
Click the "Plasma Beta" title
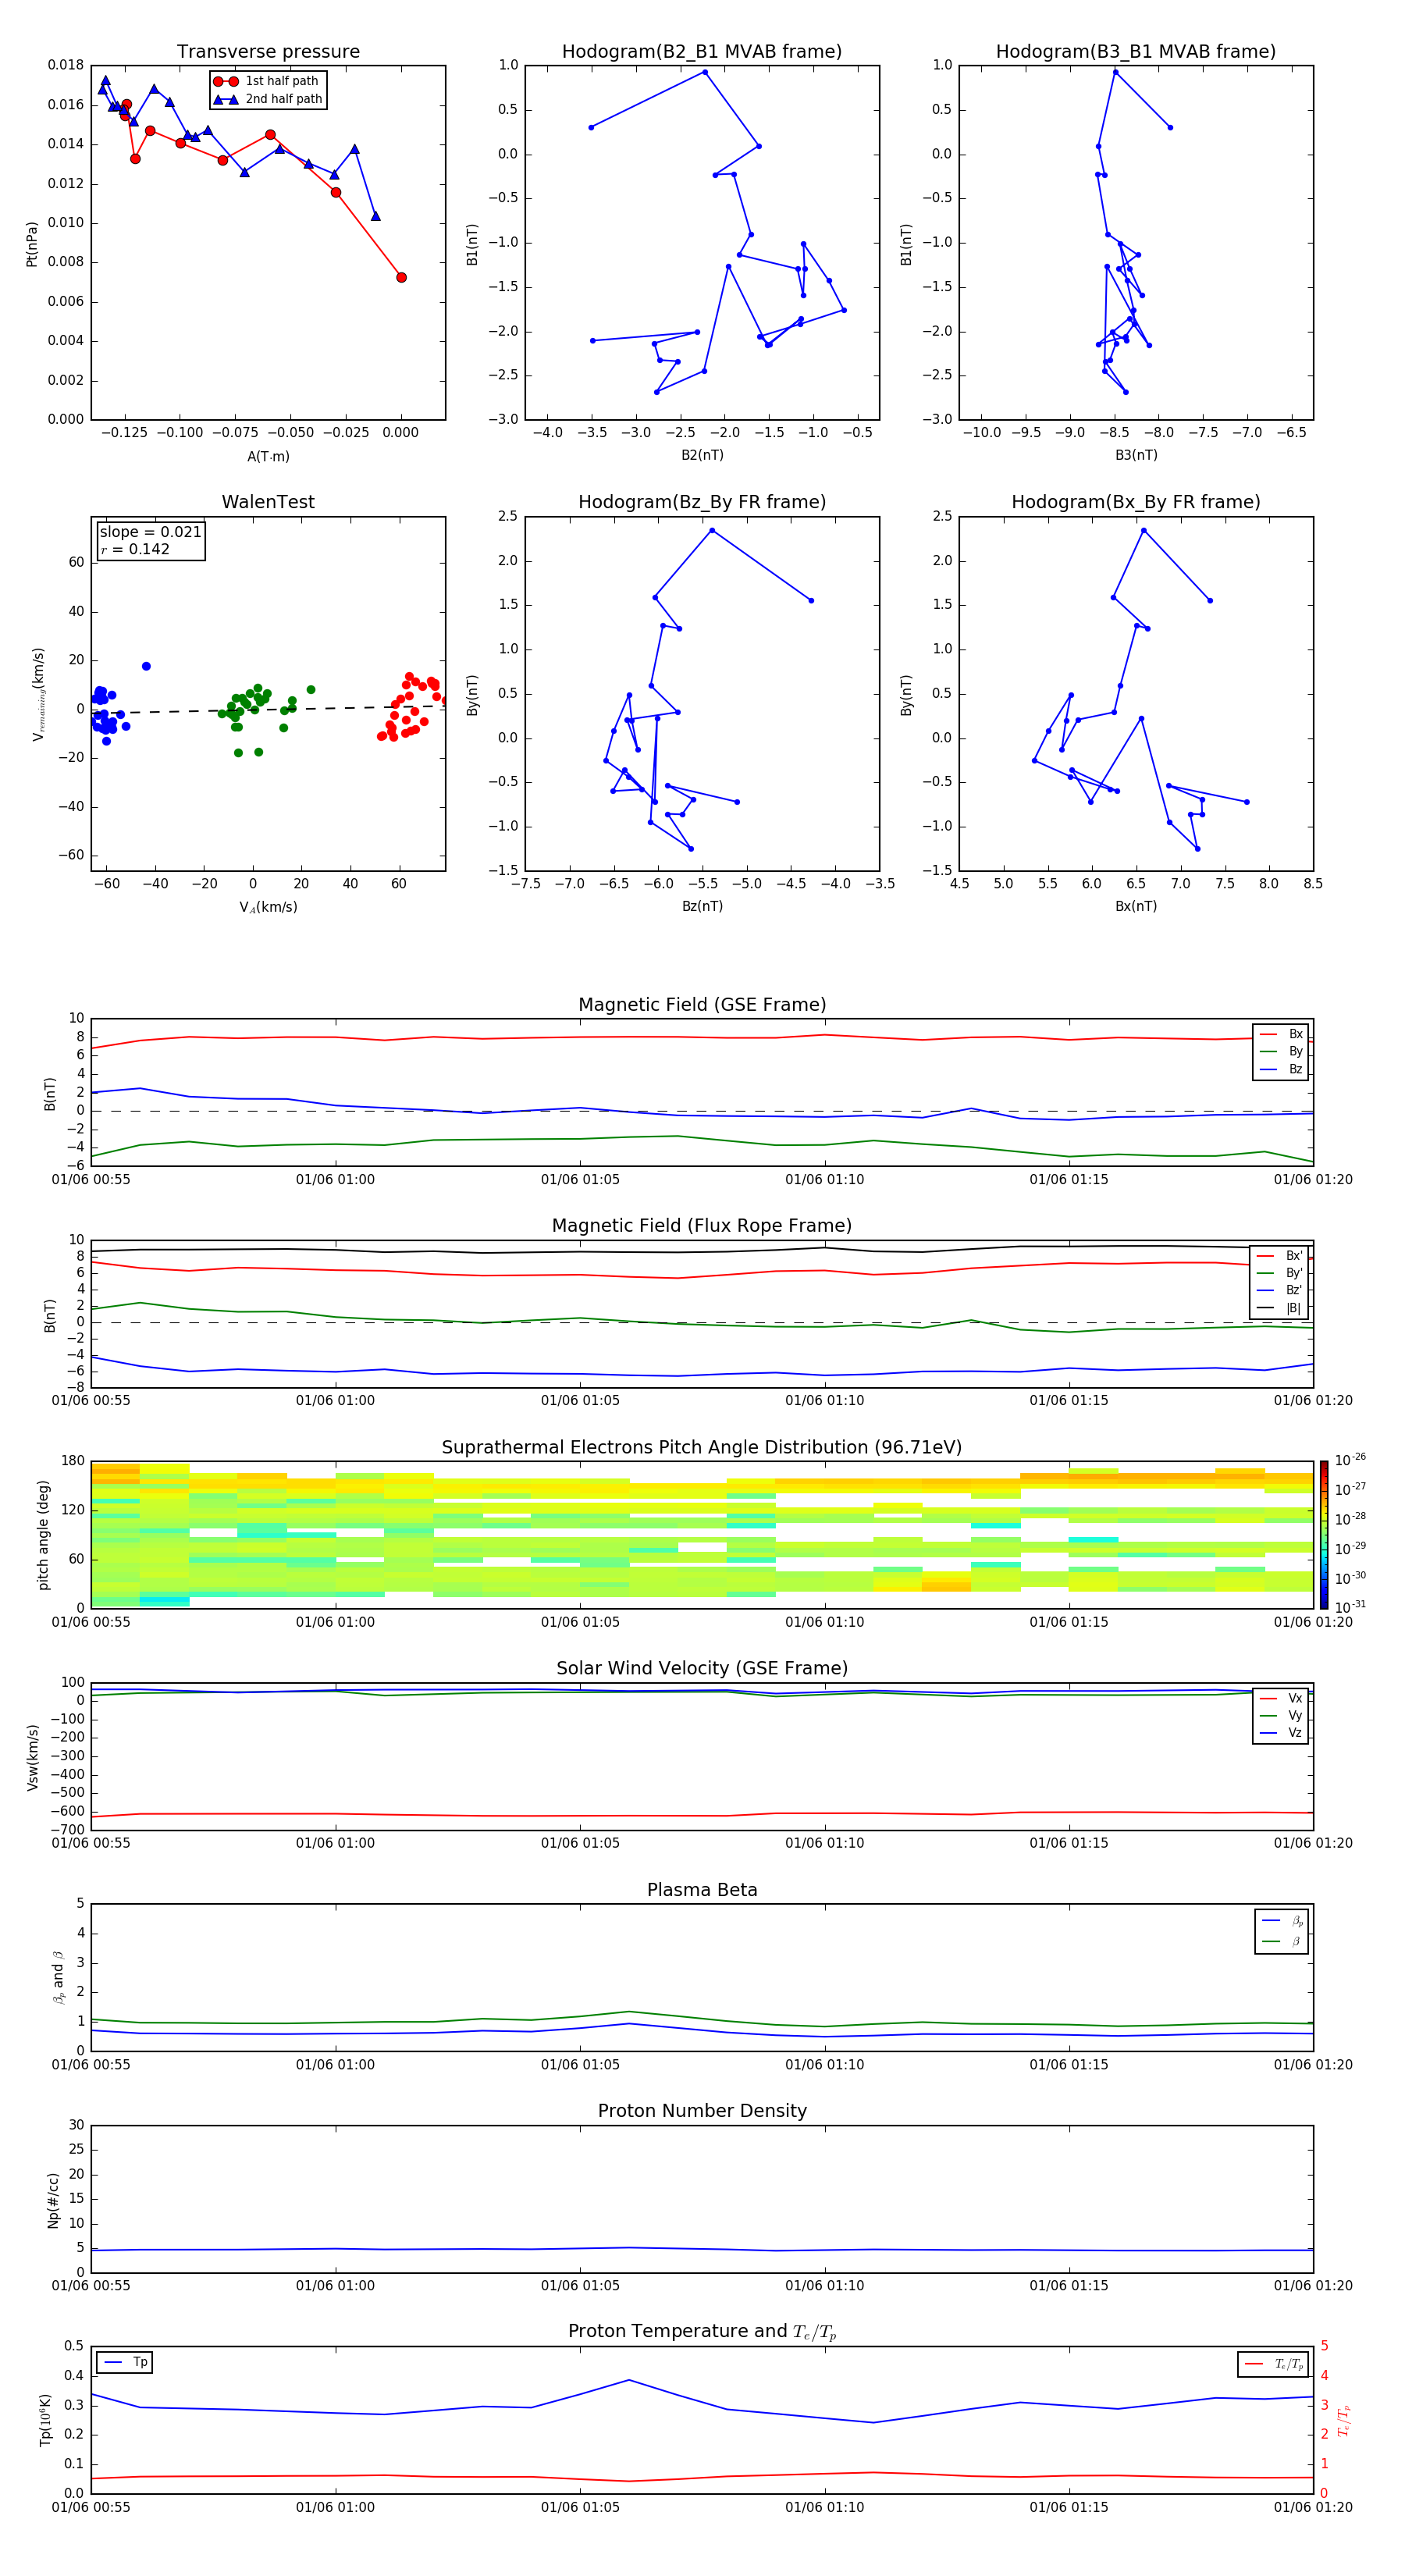[702, 1890]
